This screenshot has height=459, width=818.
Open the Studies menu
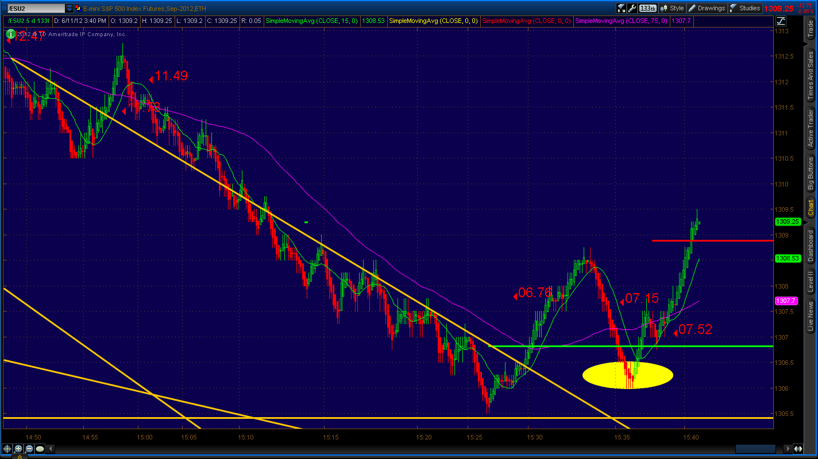tap(746, 8)
